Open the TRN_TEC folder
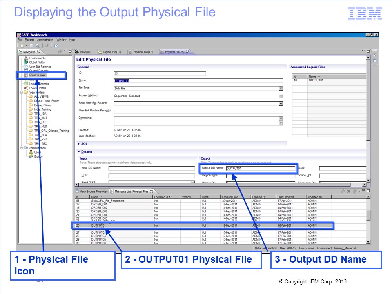Image resolution: width=392 pixels, height=294 pixels. coord(38,143)
